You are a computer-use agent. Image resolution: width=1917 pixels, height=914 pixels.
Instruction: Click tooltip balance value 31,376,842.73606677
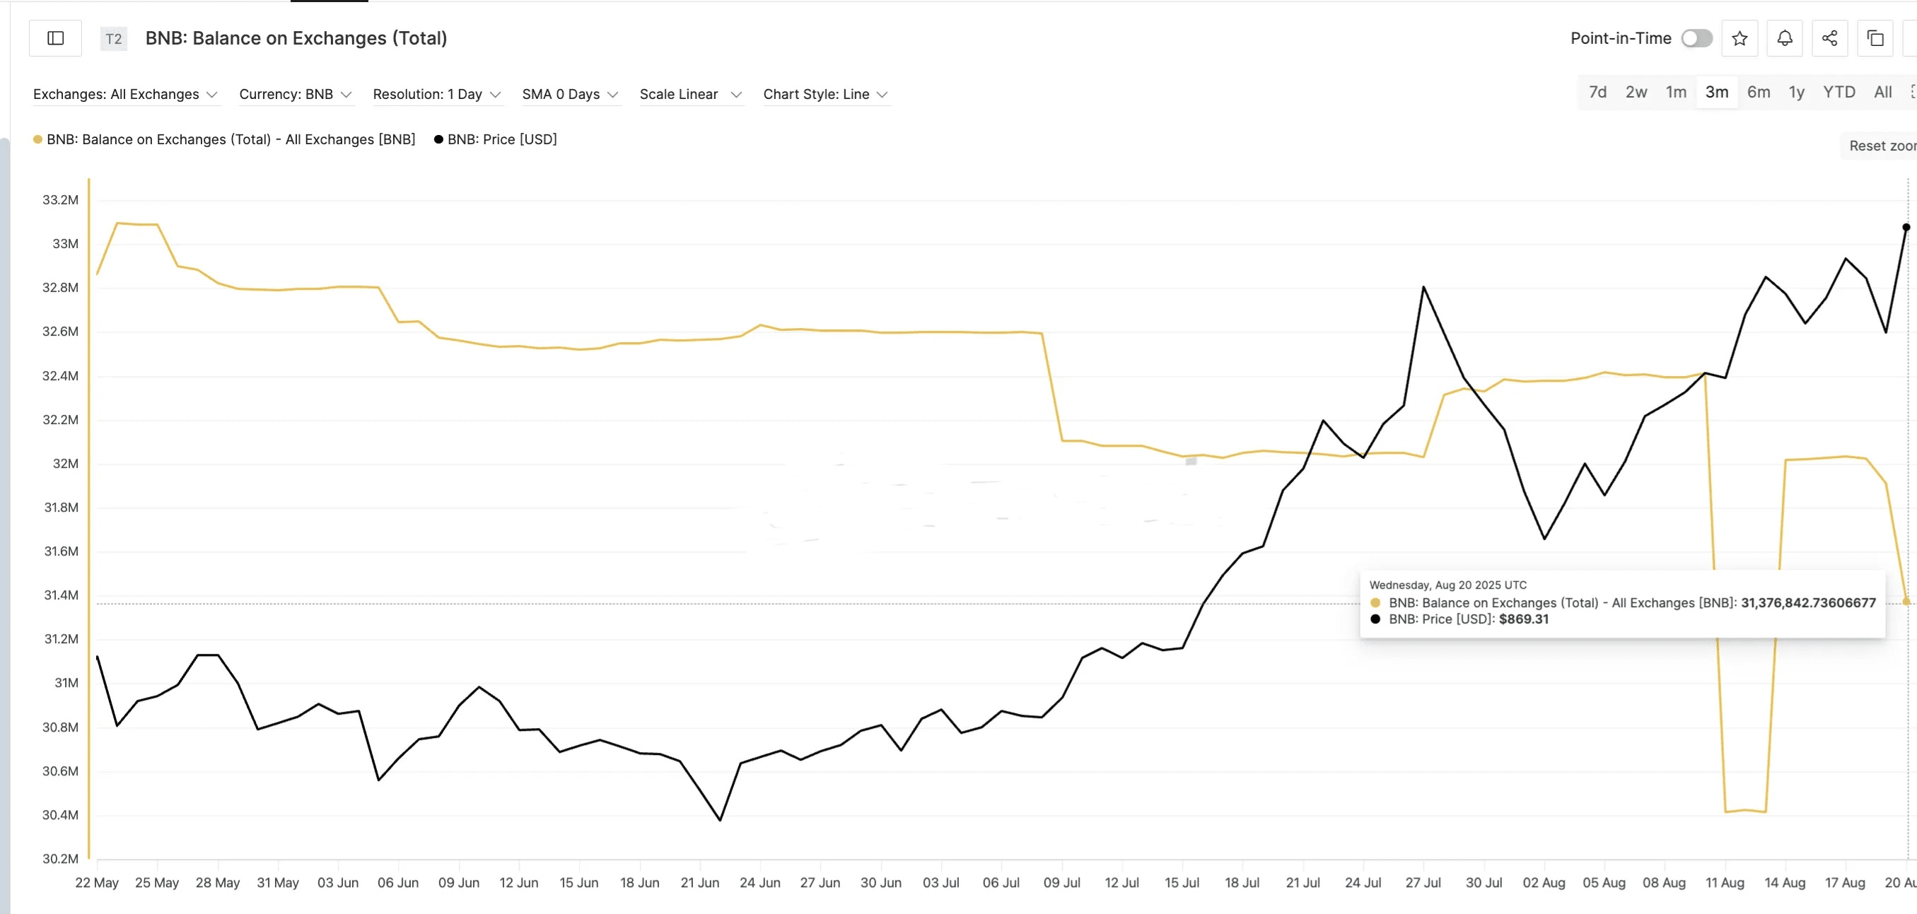coord(1807,603)
